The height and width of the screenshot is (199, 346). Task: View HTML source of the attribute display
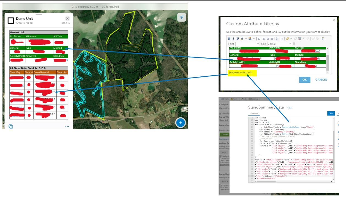(323, 39)
